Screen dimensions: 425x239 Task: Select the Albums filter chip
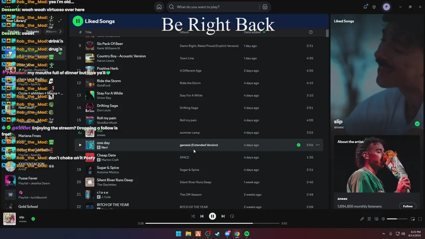coord(51,32)
